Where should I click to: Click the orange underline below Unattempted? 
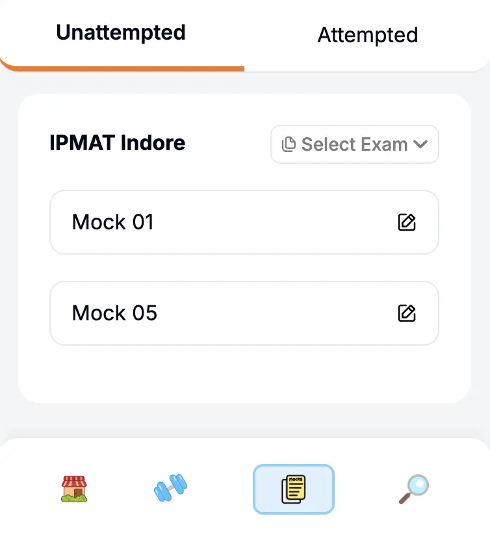(x=123, y=69)
